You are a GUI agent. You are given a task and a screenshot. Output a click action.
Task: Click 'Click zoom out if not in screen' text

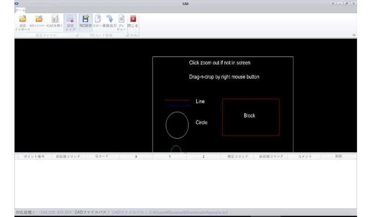click(219, 63)
